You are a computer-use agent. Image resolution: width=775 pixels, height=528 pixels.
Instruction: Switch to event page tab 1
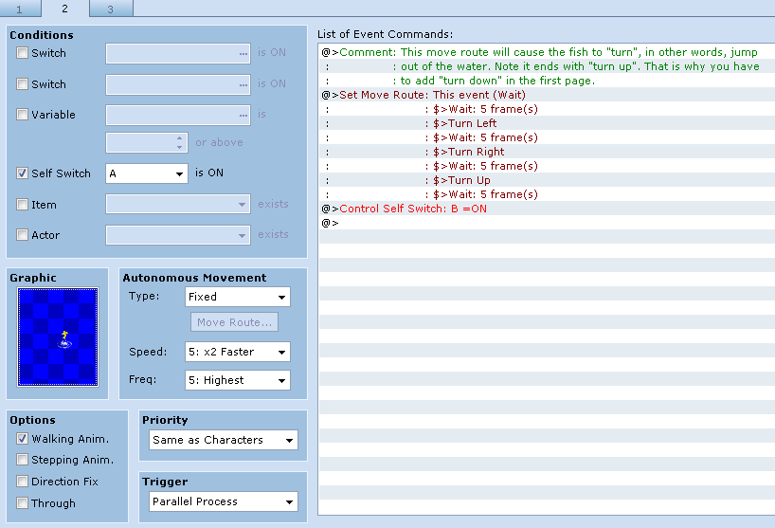point(20,9)
